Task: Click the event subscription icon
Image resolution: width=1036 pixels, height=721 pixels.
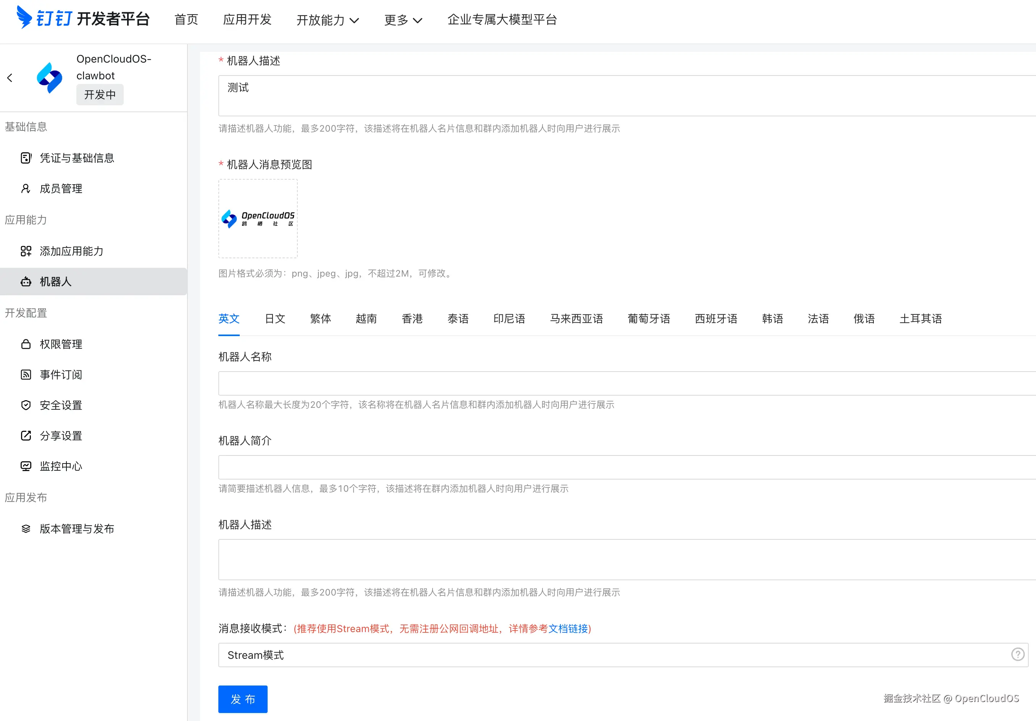Action: (x=26, y=375)
